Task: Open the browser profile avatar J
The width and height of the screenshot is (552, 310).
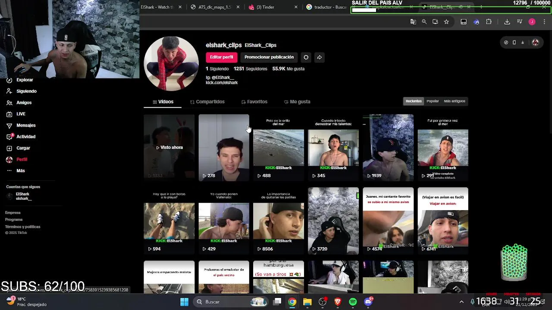Action: (532, 22)
